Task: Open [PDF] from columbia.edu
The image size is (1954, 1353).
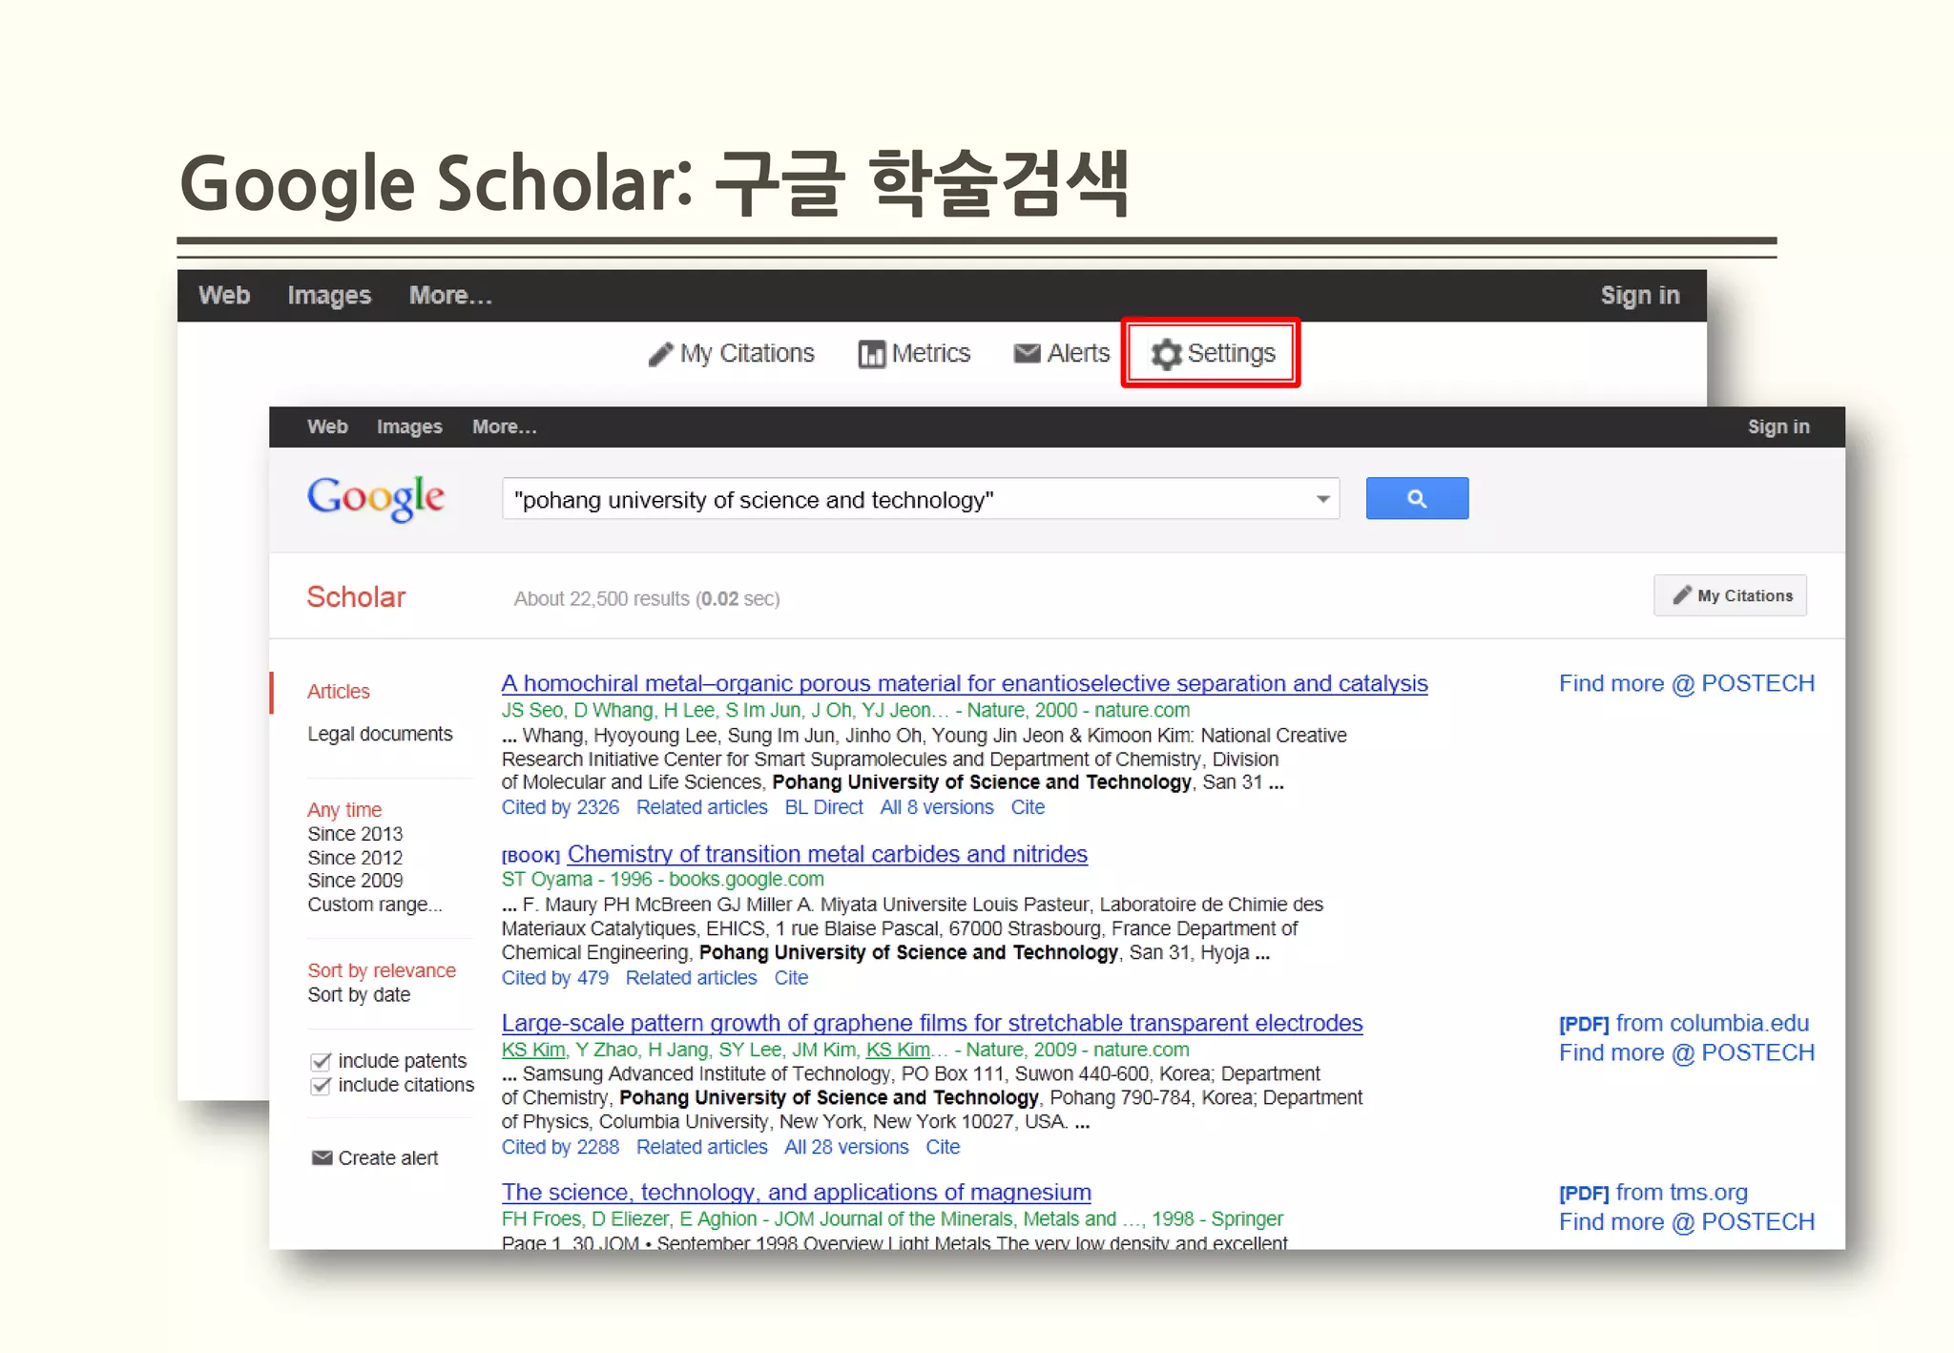Action: pos(1684,1023)
